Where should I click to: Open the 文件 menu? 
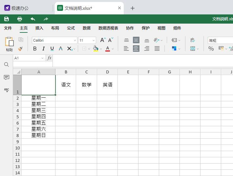tap(8, 28)
